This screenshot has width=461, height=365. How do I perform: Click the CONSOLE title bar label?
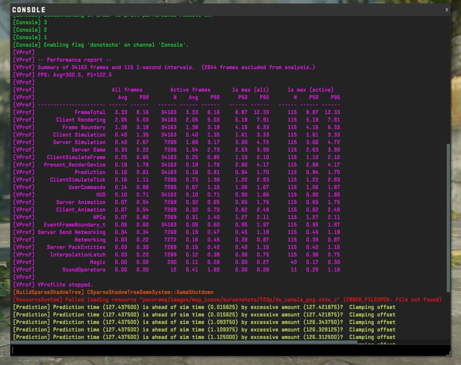click(x=29, y=10)
